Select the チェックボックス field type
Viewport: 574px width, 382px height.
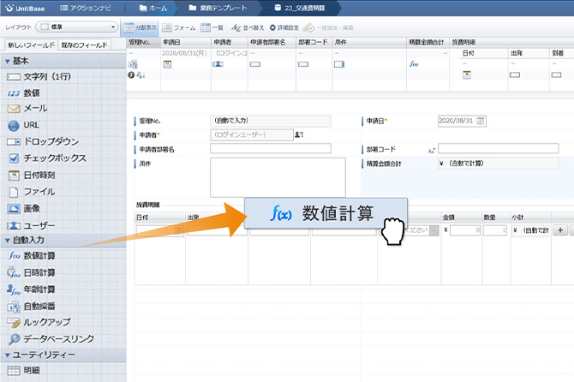click(x=47, y=158)
